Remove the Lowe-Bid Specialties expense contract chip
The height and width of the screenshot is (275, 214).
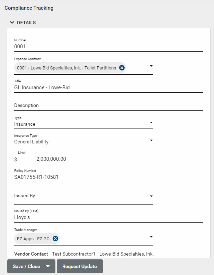point(122,68)
